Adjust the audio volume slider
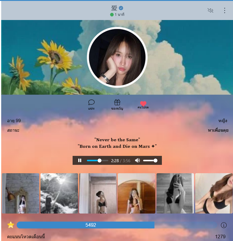The image size is (233, 241). (x=150, y=160)
